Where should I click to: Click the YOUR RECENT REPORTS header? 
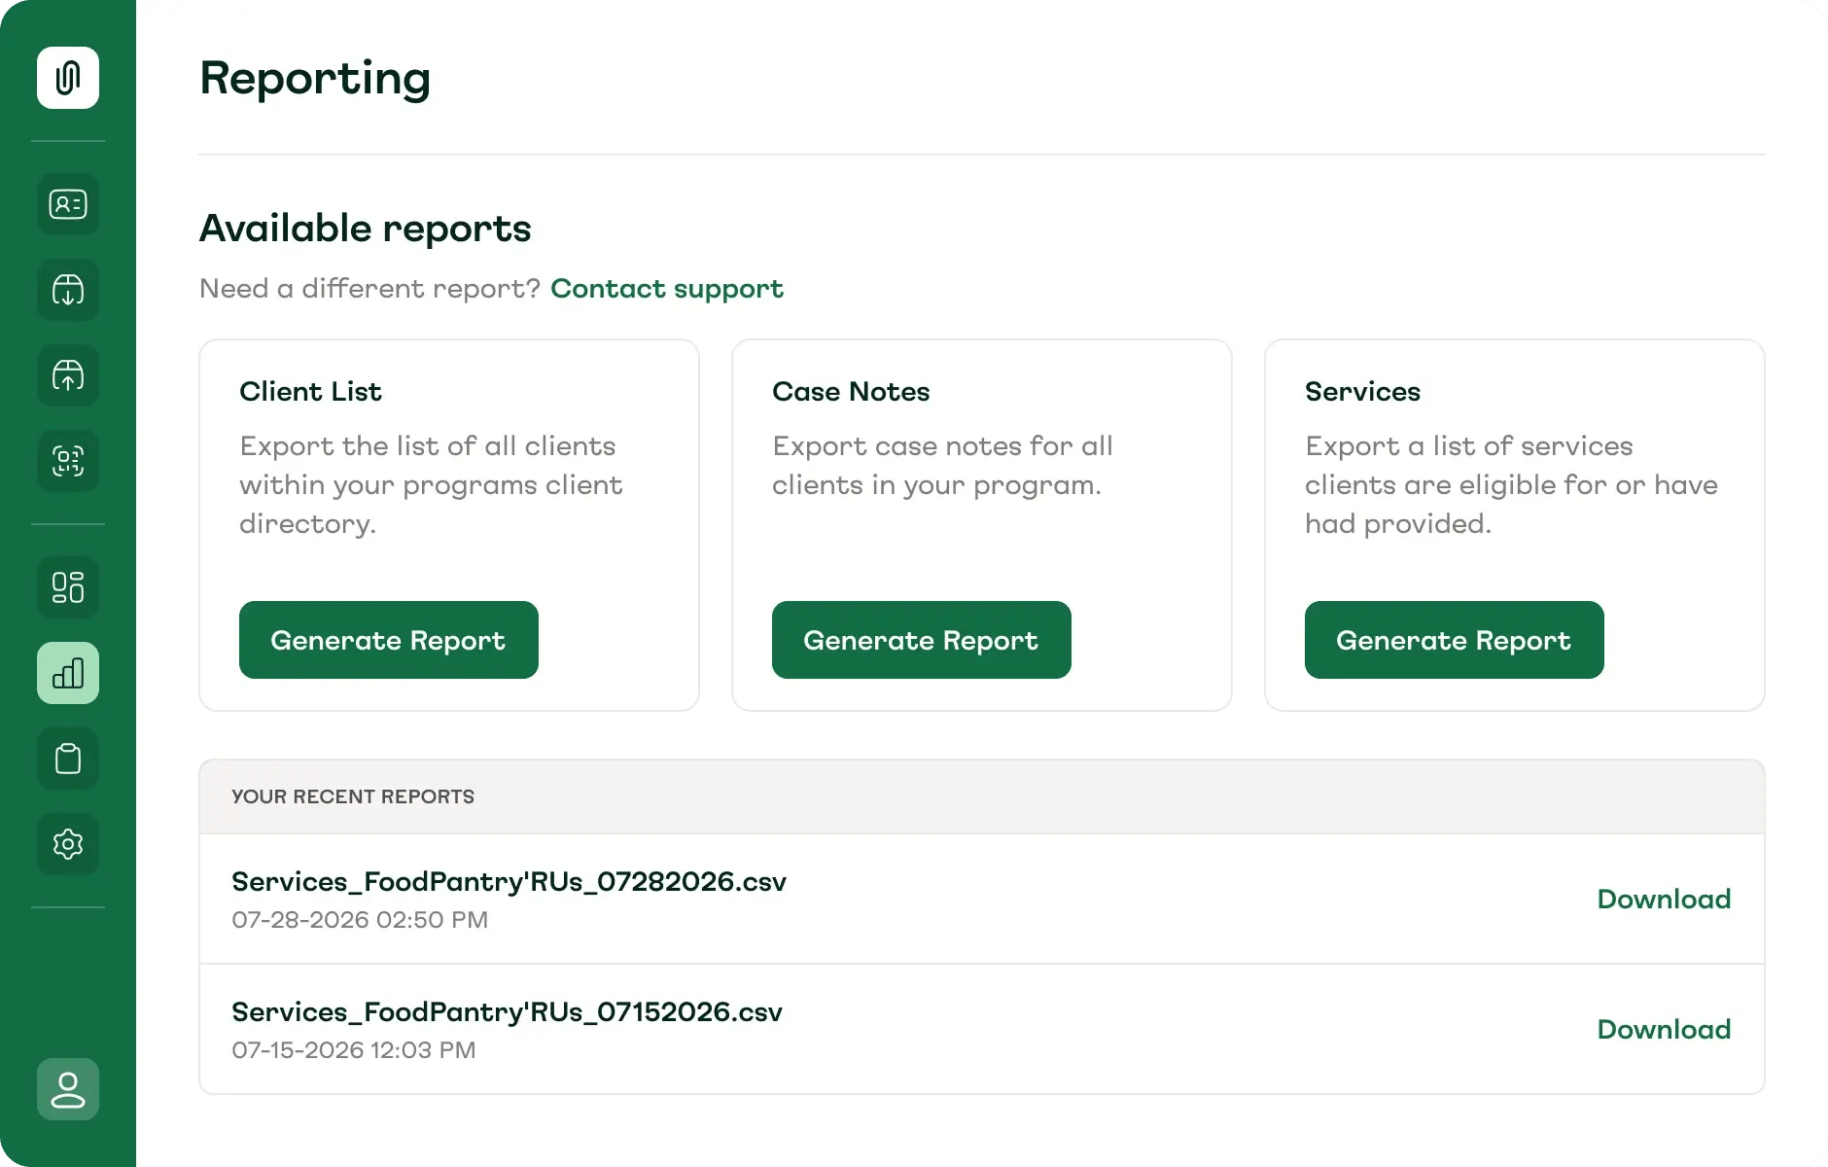coord(353,796)
